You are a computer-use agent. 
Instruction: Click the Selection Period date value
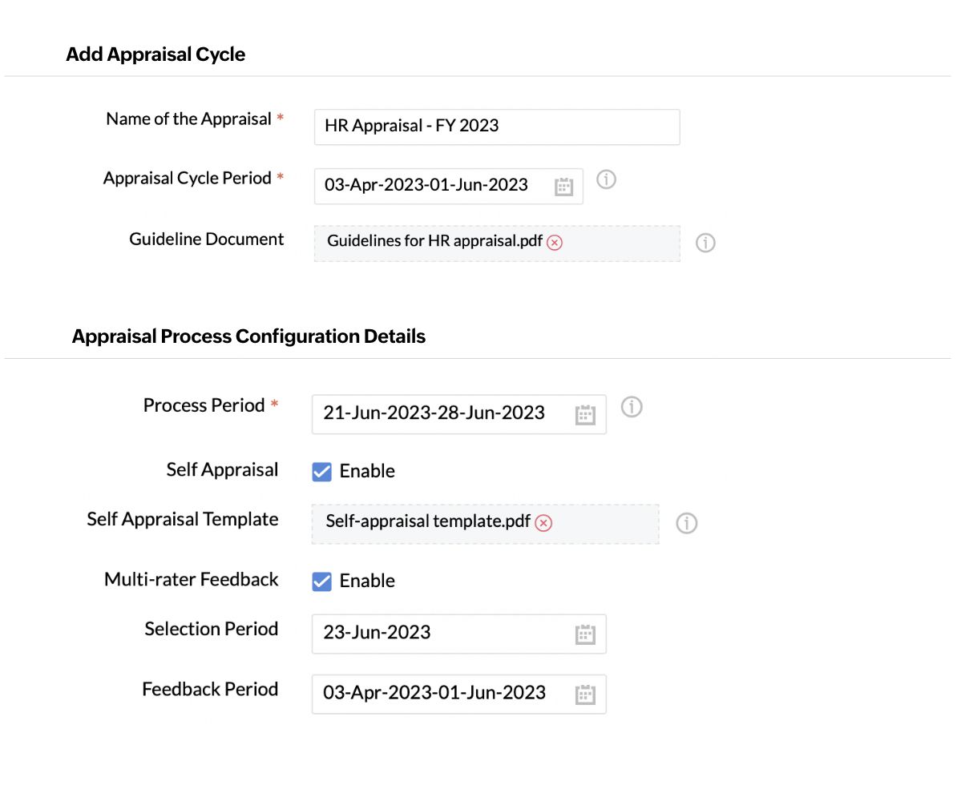pos(377,632)
